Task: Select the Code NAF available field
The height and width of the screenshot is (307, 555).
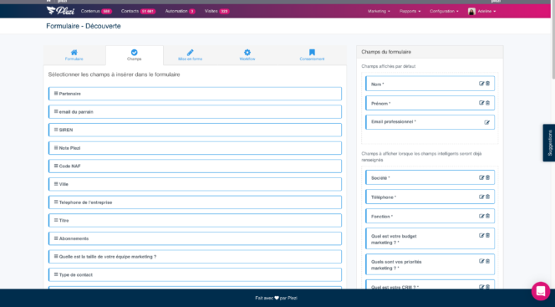Action: tap(195, 166)
